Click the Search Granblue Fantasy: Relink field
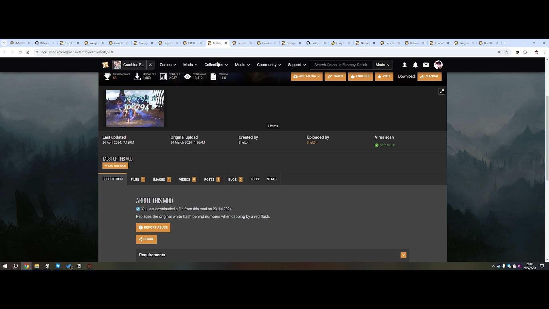This screenshot has height=309, width=549. click(341, 65)
